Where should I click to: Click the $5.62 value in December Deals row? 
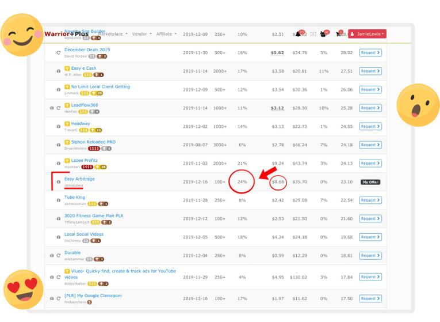(277, 53)
